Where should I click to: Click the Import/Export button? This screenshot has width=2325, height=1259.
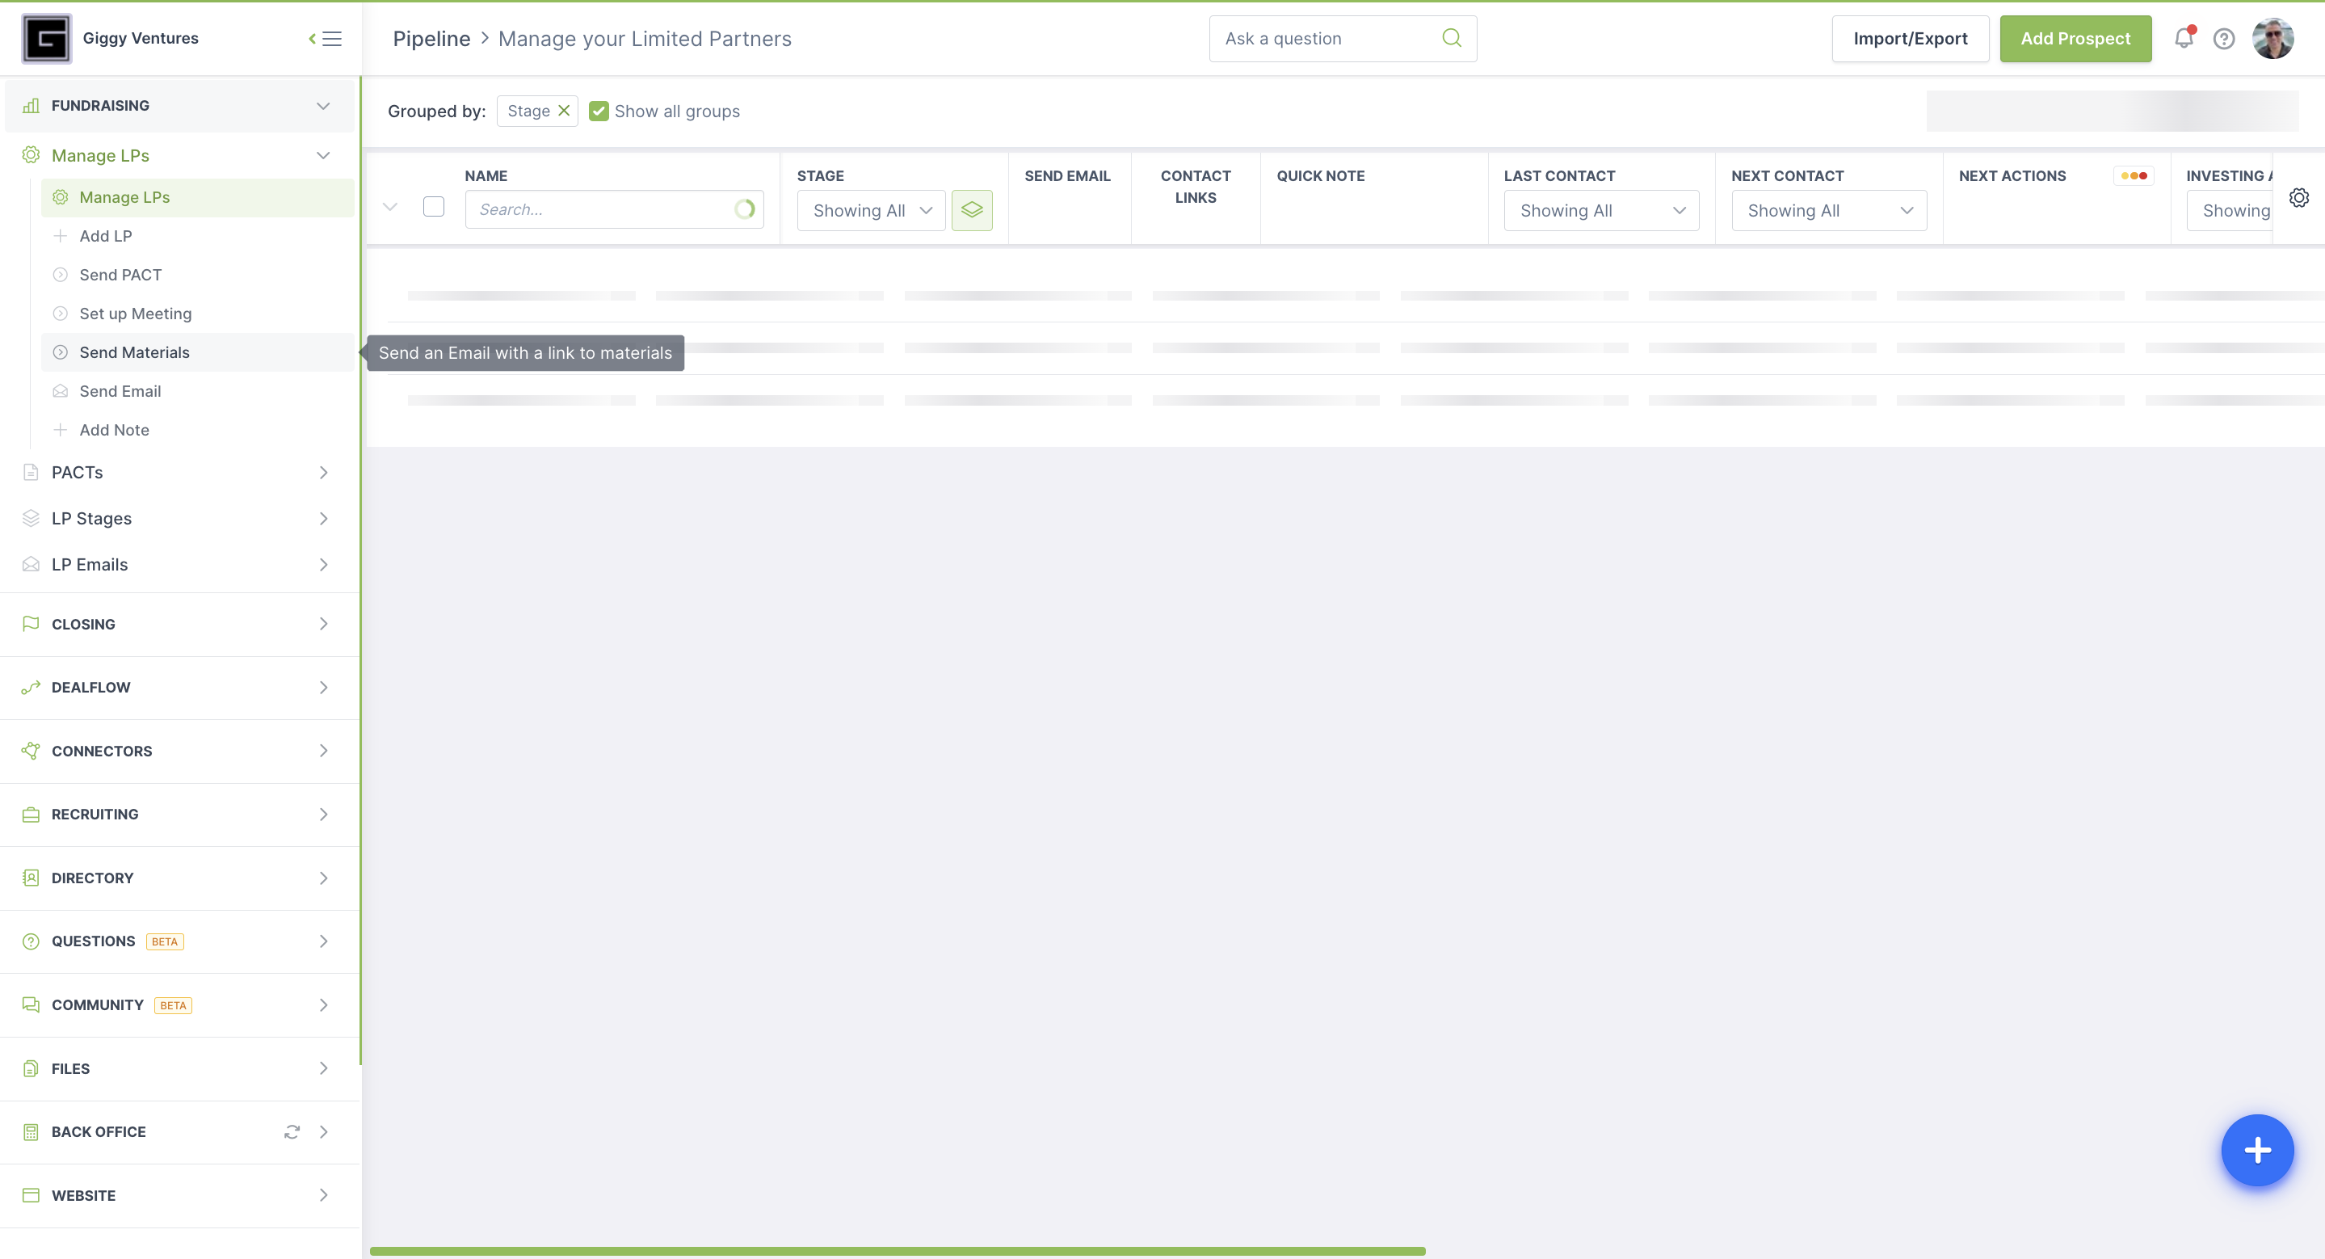tap(1910, 39)
